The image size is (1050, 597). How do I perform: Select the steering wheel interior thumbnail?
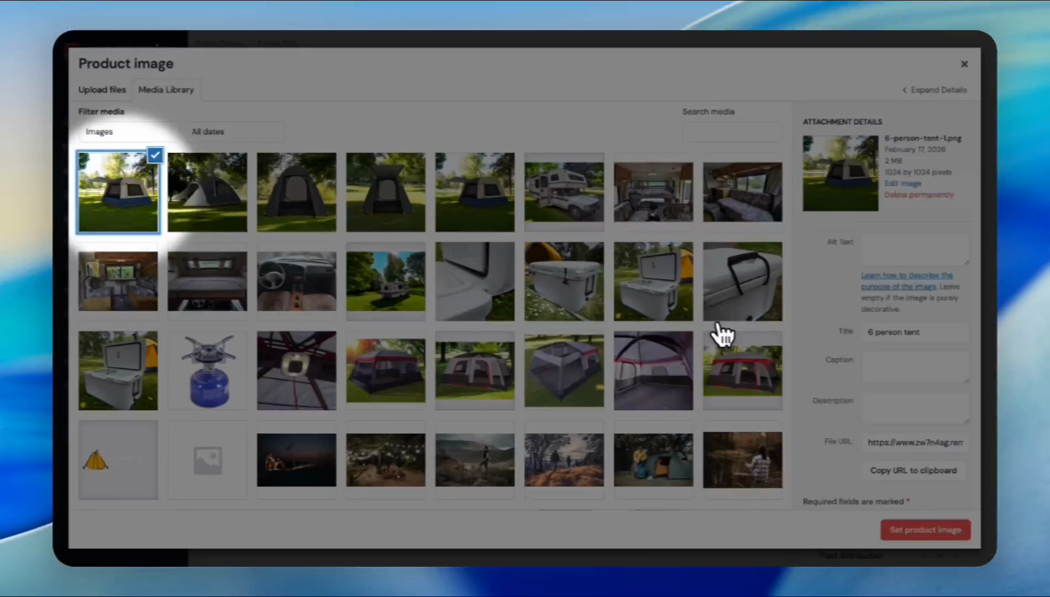click(296, 281)
